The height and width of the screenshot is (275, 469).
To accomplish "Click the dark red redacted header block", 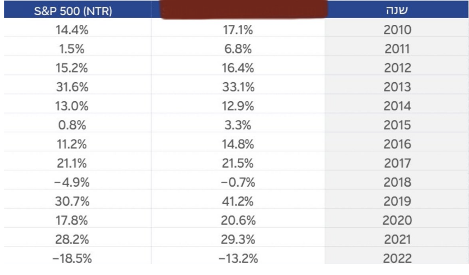I will 243,10.
